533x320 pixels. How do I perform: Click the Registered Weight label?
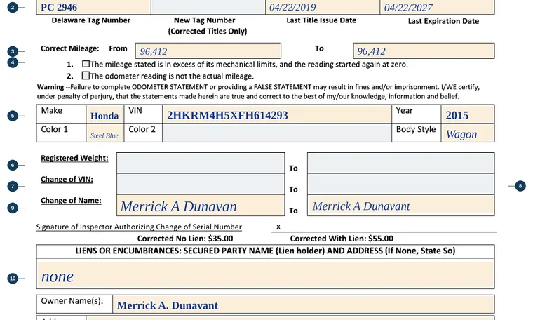click(74, 158)
